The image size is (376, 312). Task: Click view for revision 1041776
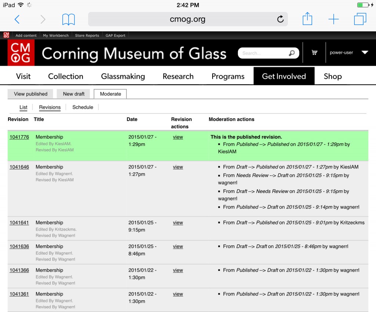coord(178,137)
